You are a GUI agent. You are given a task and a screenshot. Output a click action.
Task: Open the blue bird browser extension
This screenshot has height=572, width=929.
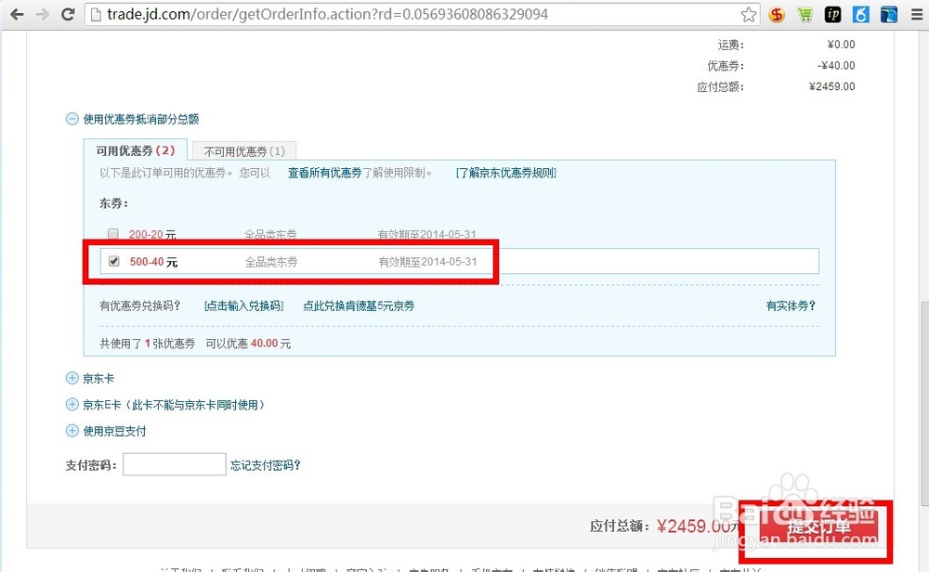tap(889, 14)
